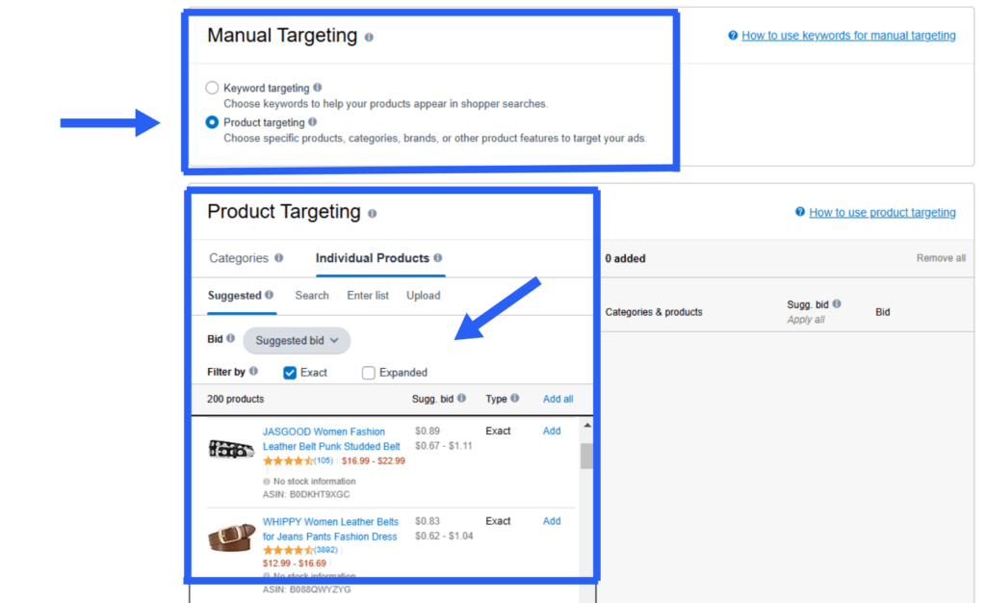Click the product list scrollbar thumb
Image resolution: width=986 pixels, height=603 pixels.
586,455
